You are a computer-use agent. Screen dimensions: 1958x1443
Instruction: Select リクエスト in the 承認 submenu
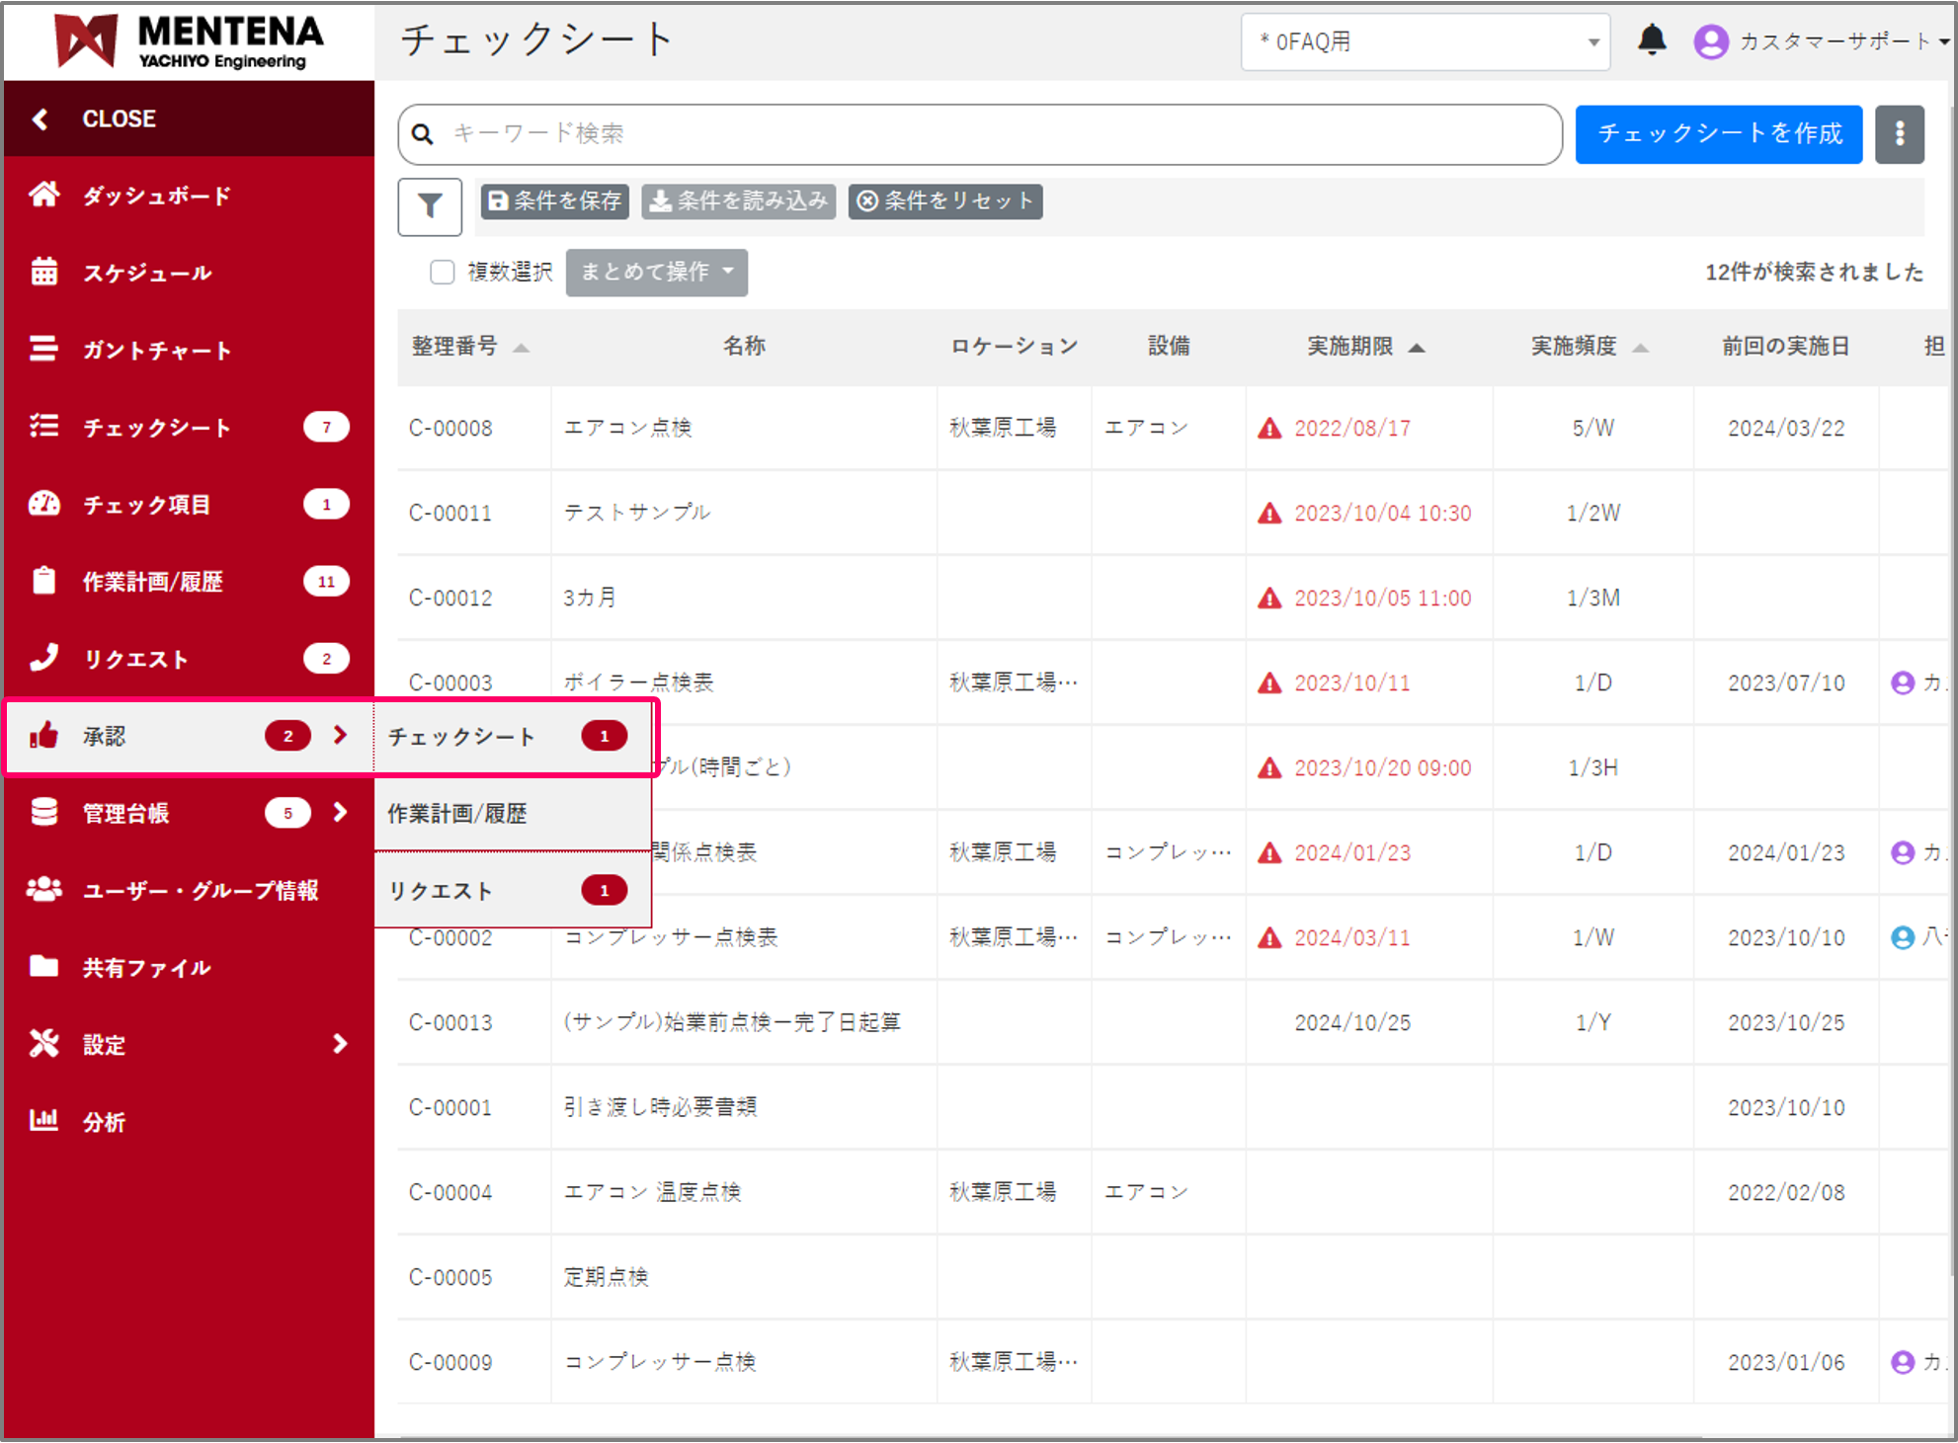[441, 891]
